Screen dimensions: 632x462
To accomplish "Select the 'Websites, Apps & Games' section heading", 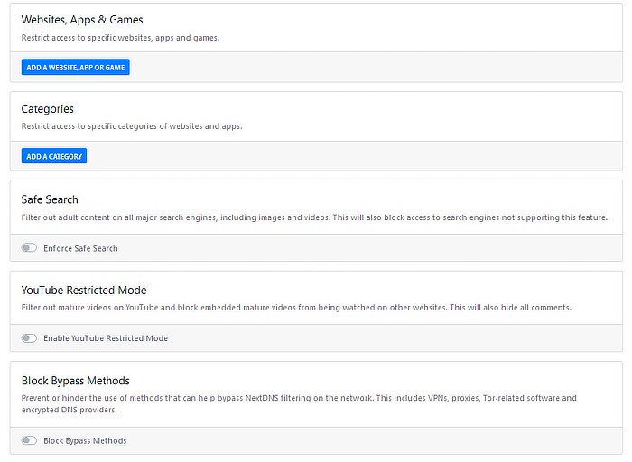I will (x=82, y=20).
